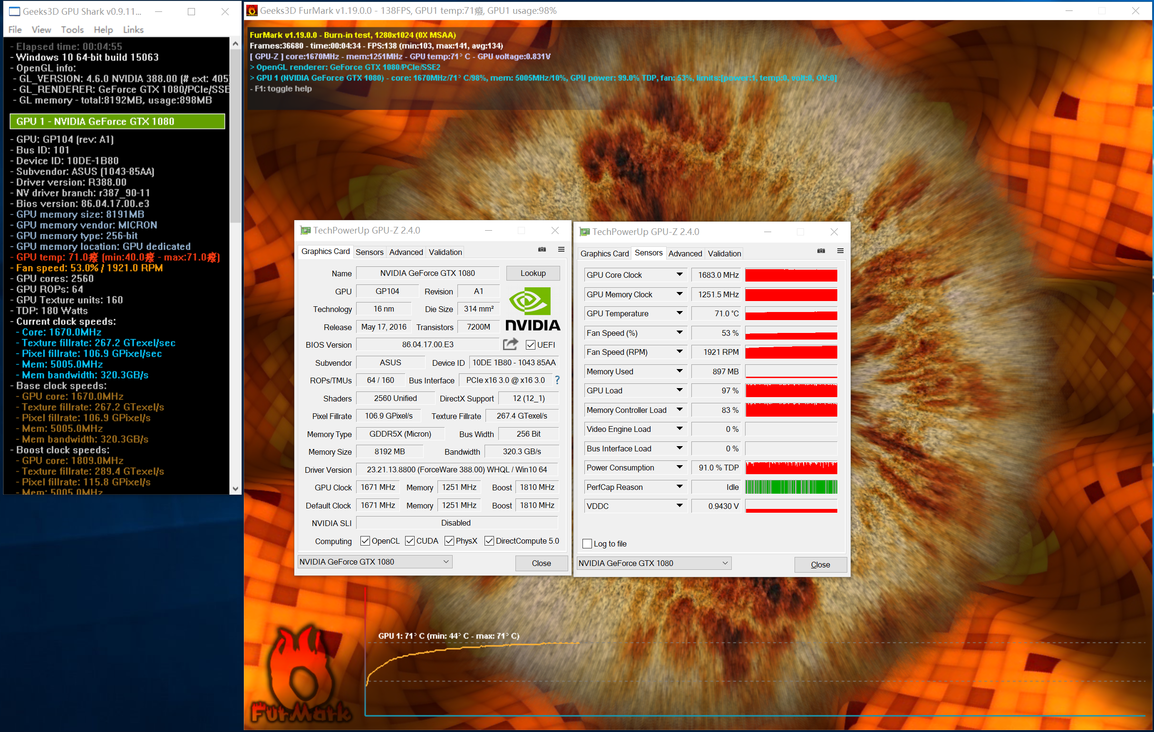
Task: Expand Fan Speed (RPM) sensor dropdown
Action: [x=679, y=352]
